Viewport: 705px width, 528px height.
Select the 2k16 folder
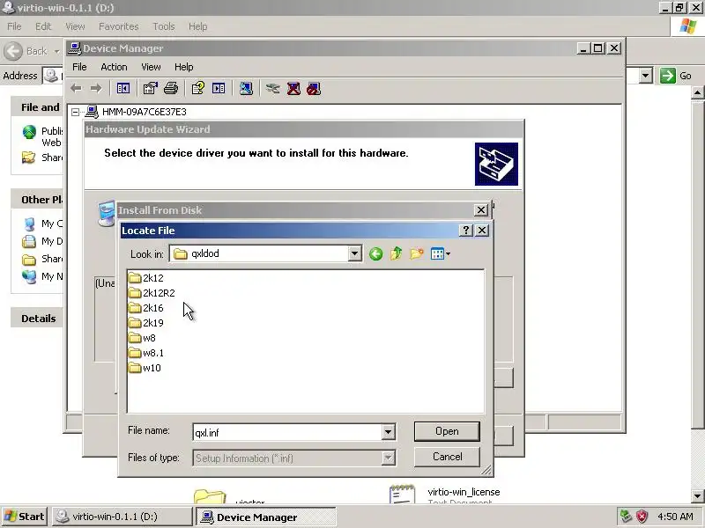(x=146, y=308)
